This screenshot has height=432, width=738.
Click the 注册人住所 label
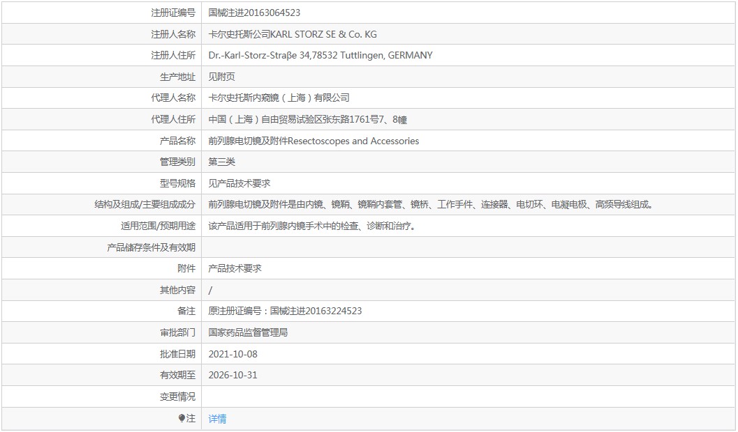pos(173,56)
